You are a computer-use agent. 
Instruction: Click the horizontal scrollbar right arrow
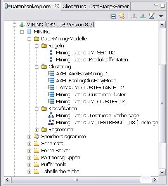(154, 180)
